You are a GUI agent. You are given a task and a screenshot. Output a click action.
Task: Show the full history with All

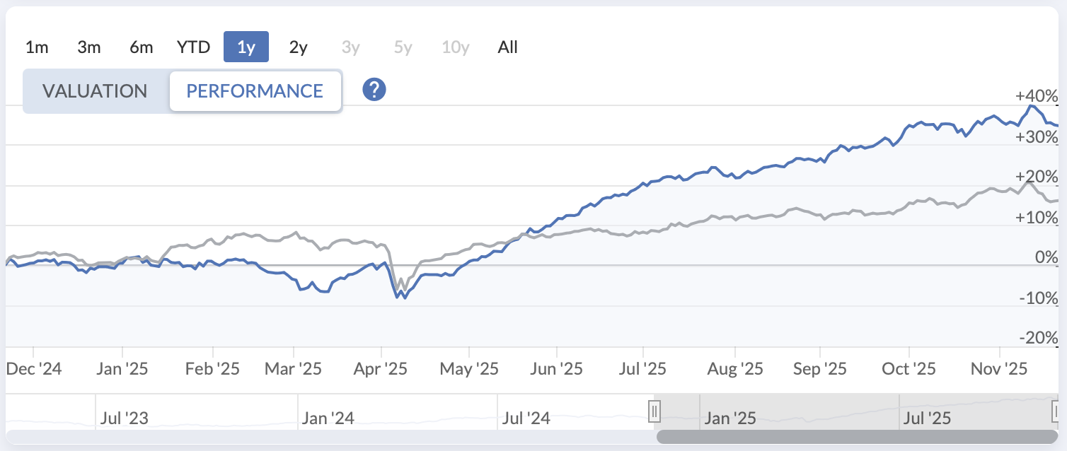(508, 47)
